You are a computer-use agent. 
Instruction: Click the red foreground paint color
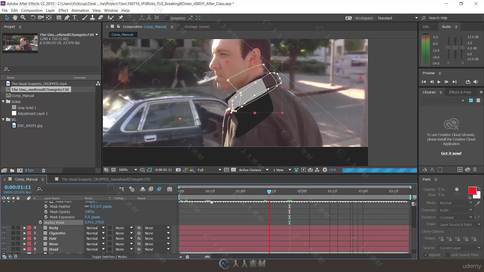point(472,190)
